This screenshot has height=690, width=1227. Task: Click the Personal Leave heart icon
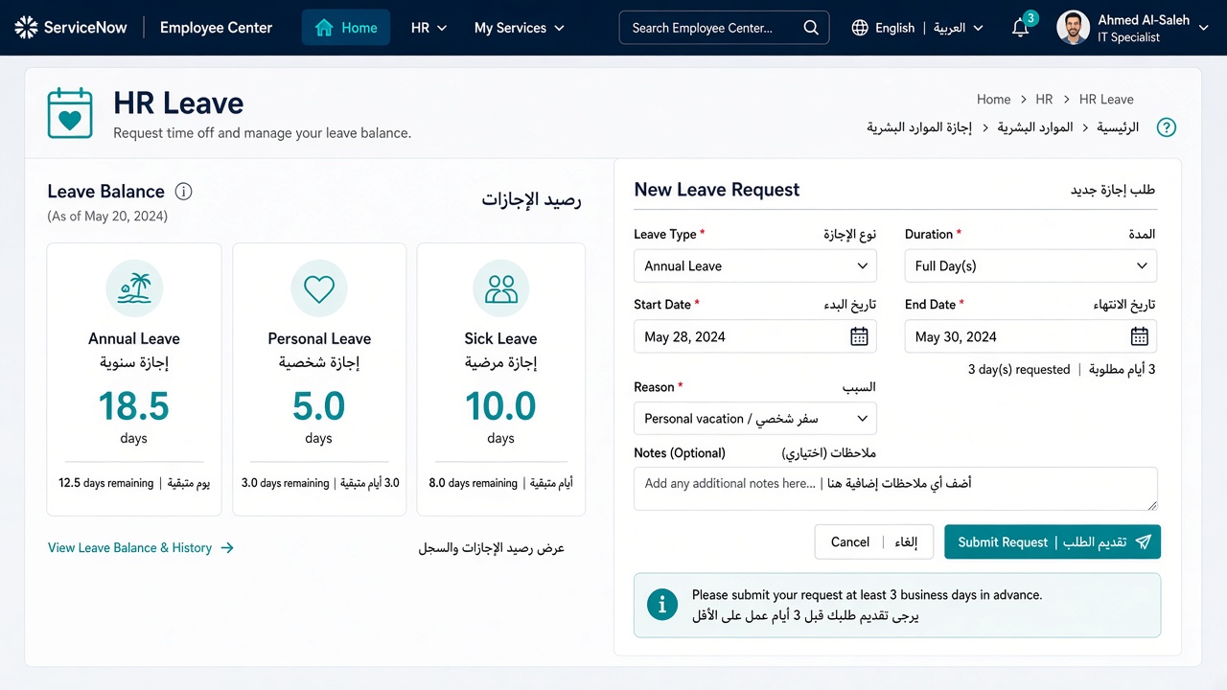coord(319,287)
